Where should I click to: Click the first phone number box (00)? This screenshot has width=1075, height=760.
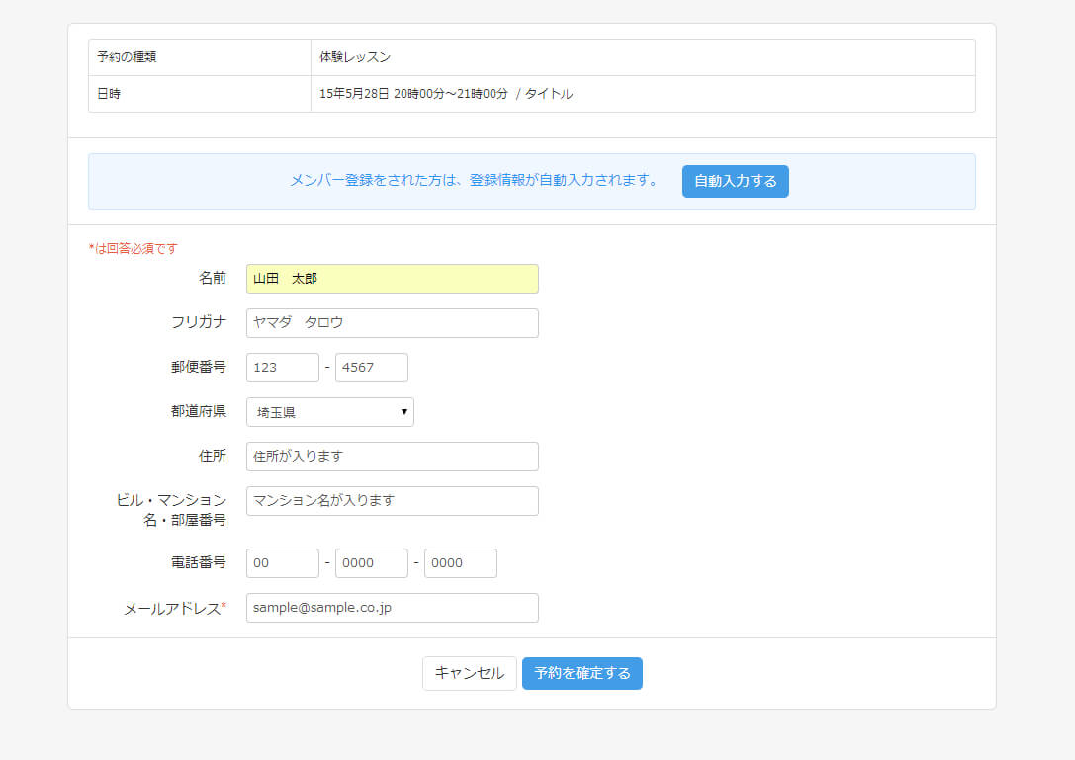click(282, 563)
